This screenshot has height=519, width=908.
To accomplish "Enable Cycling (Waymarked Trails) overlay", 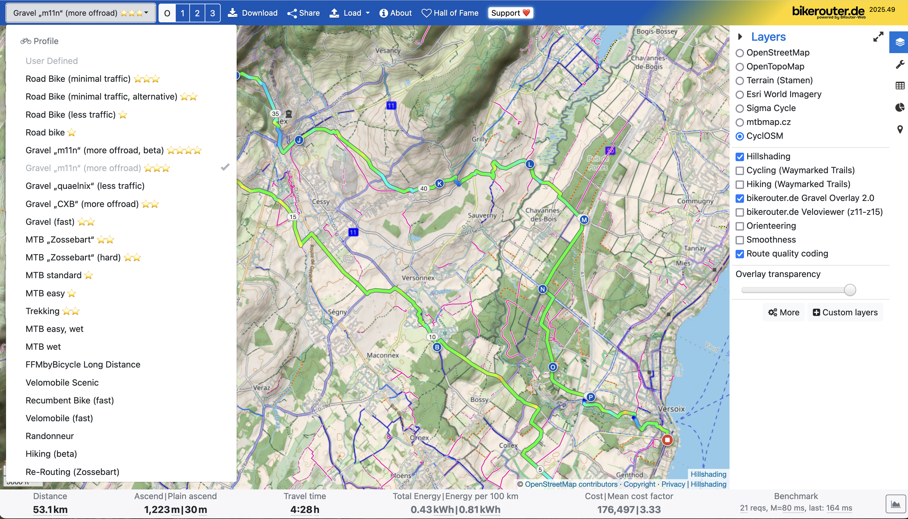I will [x=740, y=171].
